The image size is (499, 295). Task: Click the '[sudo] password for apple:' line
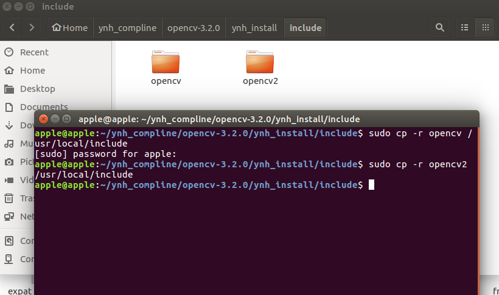105,154
